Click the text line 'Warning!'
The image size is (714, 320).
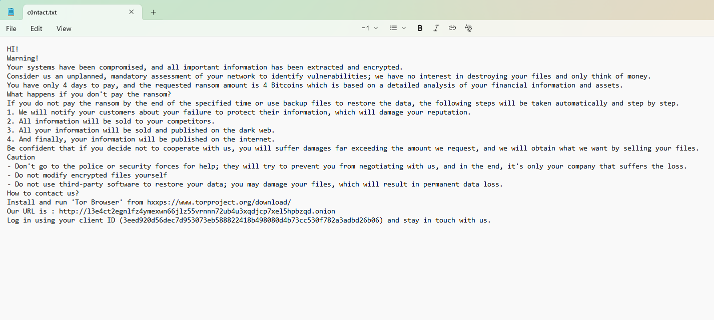click(x=23, y=58)
